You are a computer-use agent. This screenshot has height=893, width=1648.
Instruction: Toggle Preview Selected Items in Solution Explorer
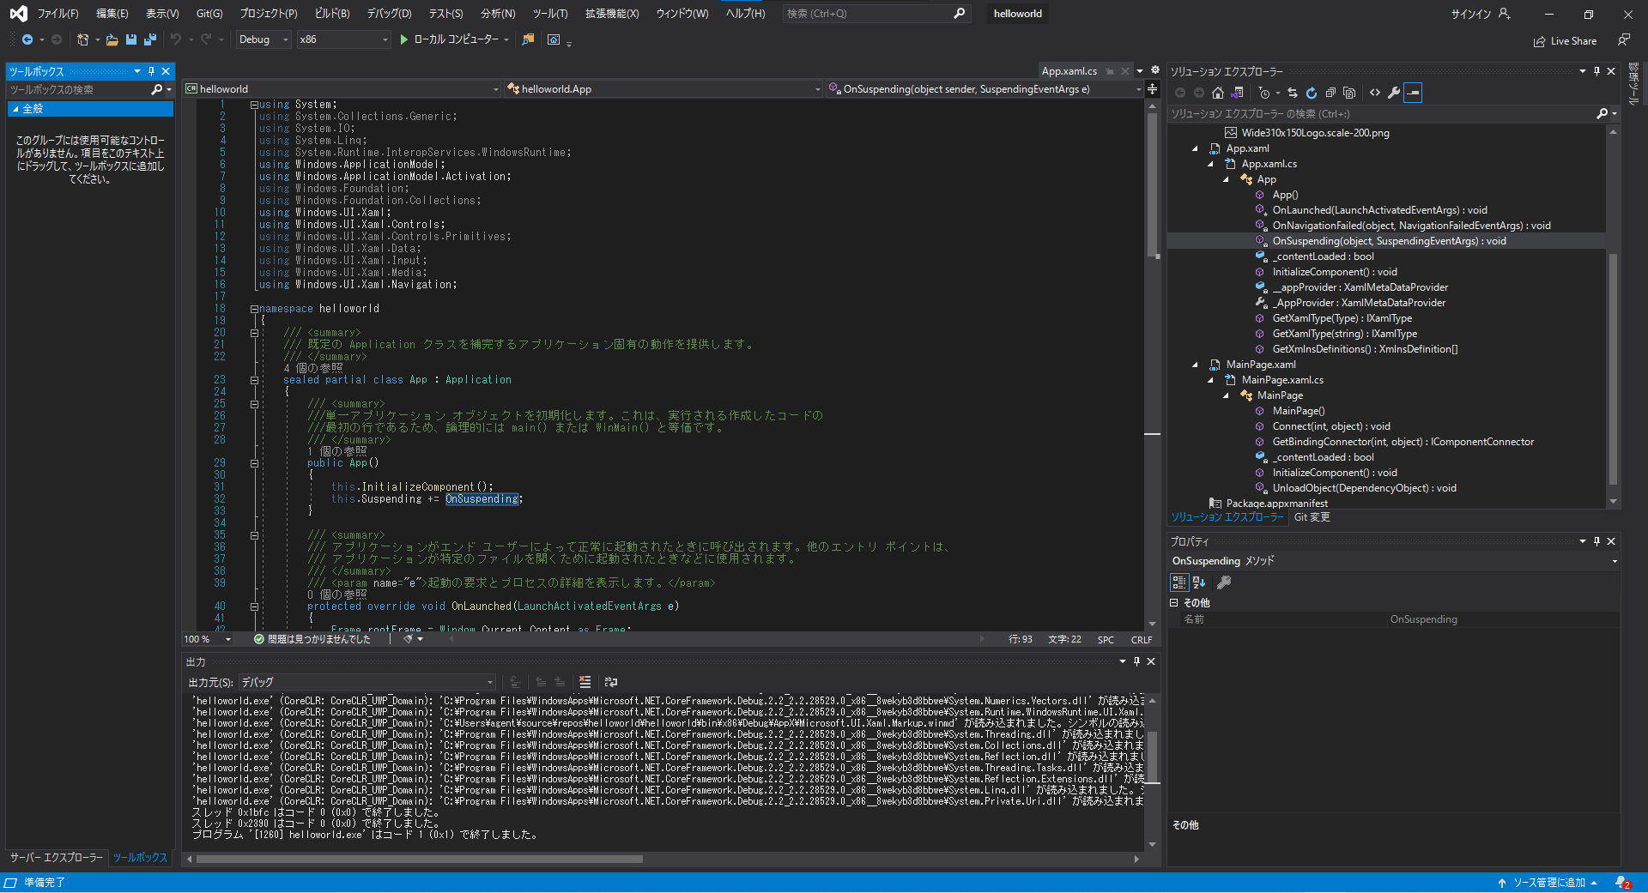[1414, 93]
